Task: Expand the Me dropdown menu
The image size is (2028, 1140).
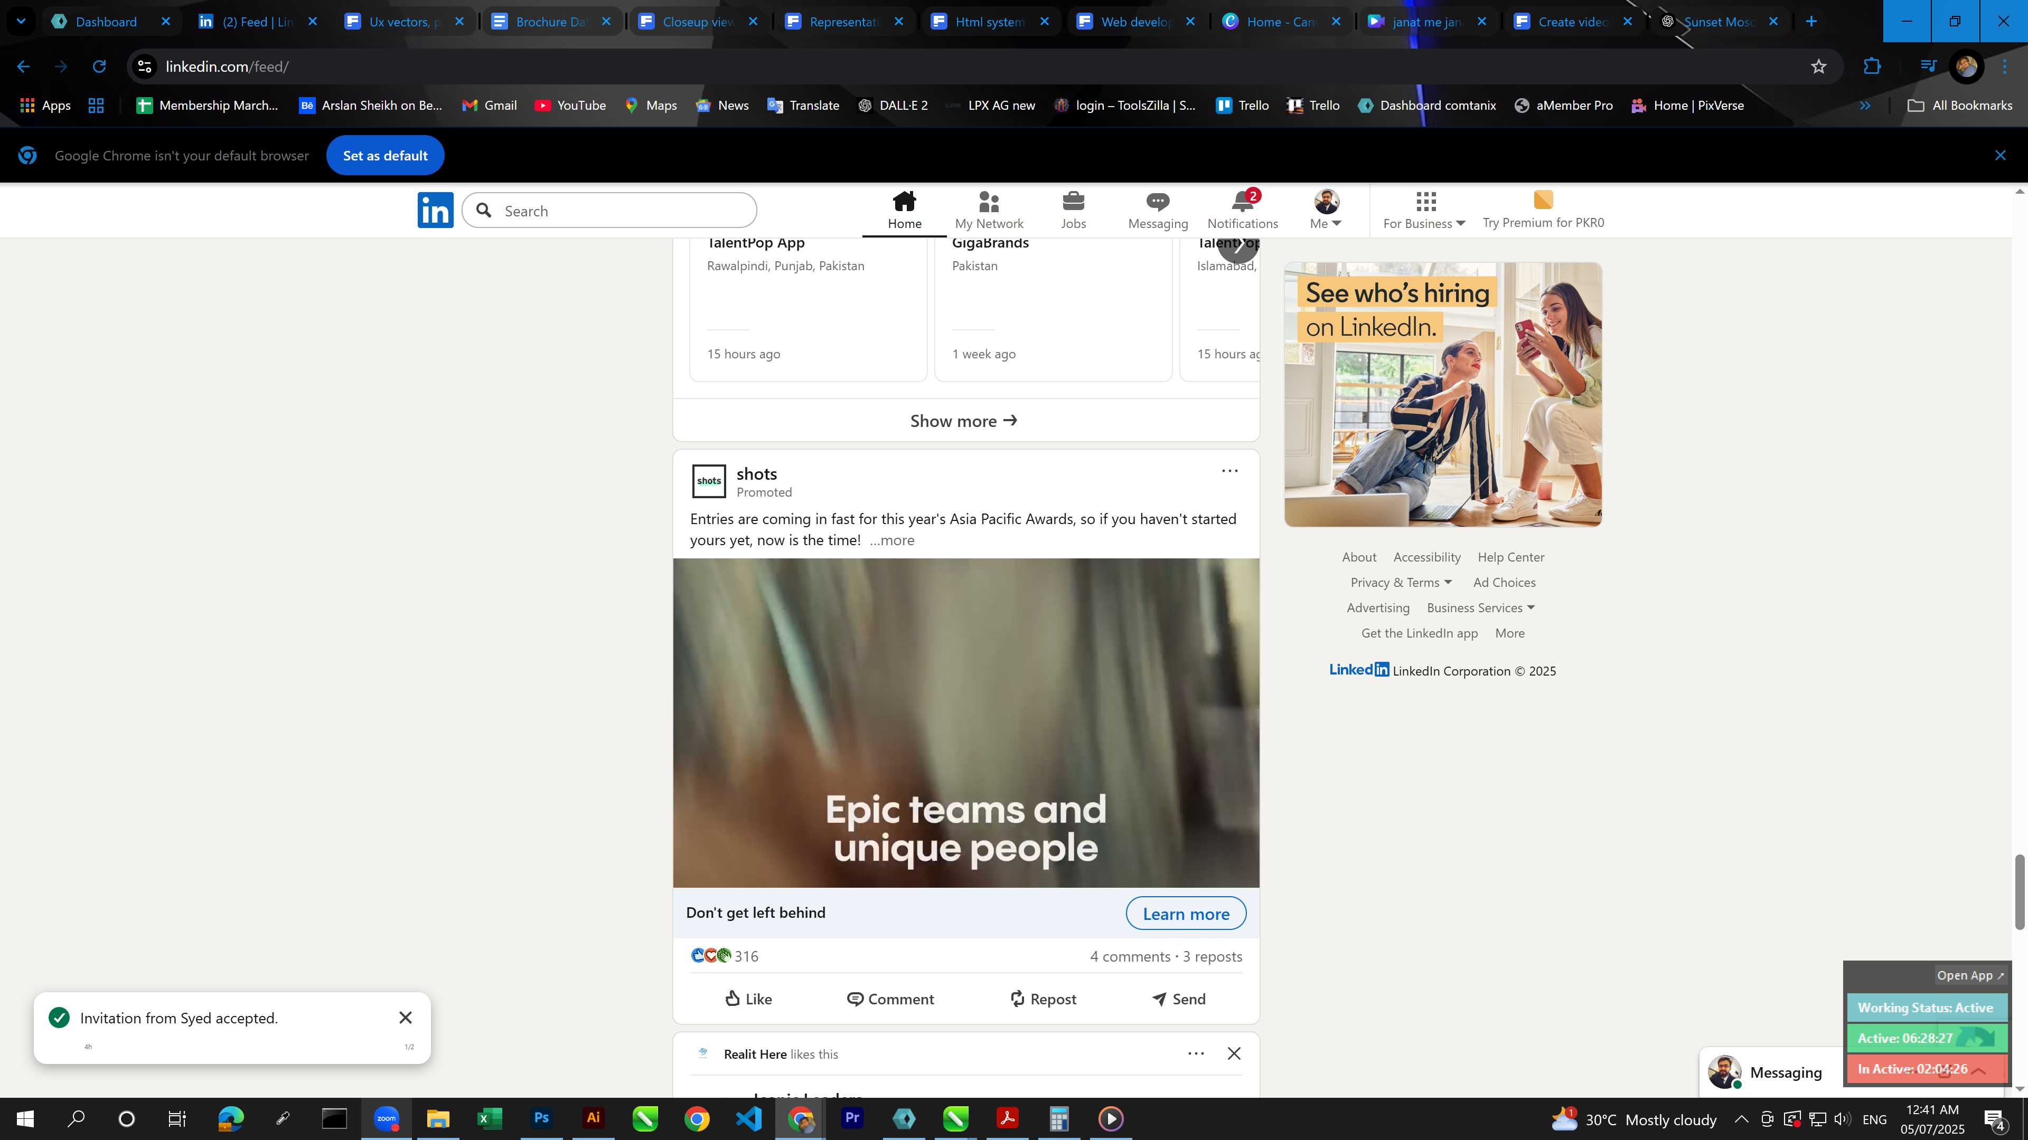Action: [x=1326, y=211]
